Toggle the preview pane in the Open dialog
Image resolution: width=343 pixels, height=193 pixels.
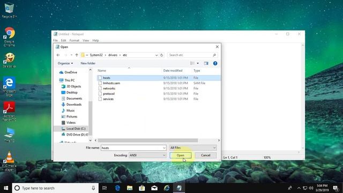coord(206,63)
